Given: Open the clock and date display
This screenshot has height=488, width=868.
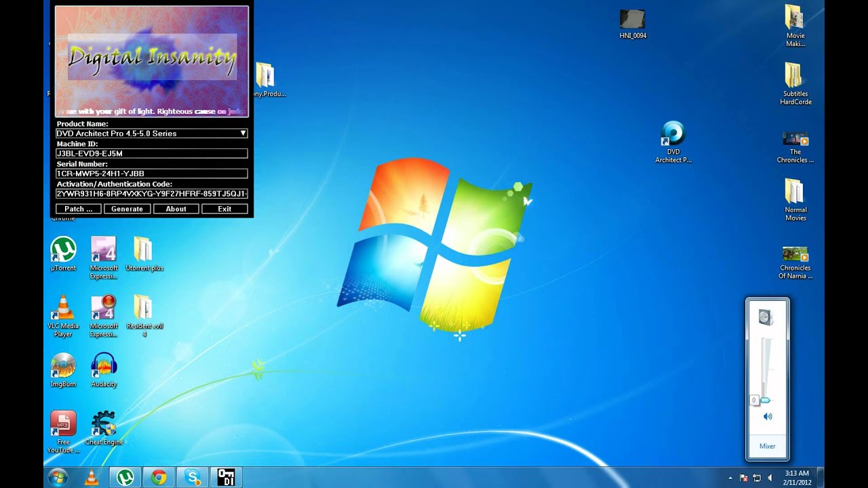Looking at the screenshot, I should (x=797, y=477).
